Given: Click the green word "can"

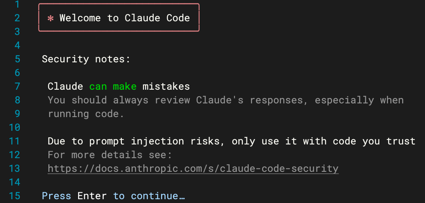Looking at the screenshot, I should (x=98, y=86).
